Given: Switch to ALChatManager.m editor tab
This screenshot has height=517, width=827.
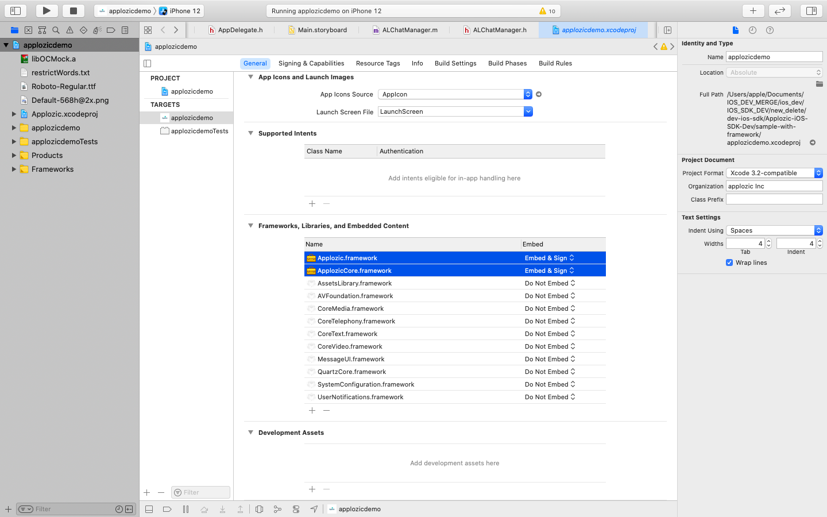Looking at the screenshot, I should click(405, 30).
